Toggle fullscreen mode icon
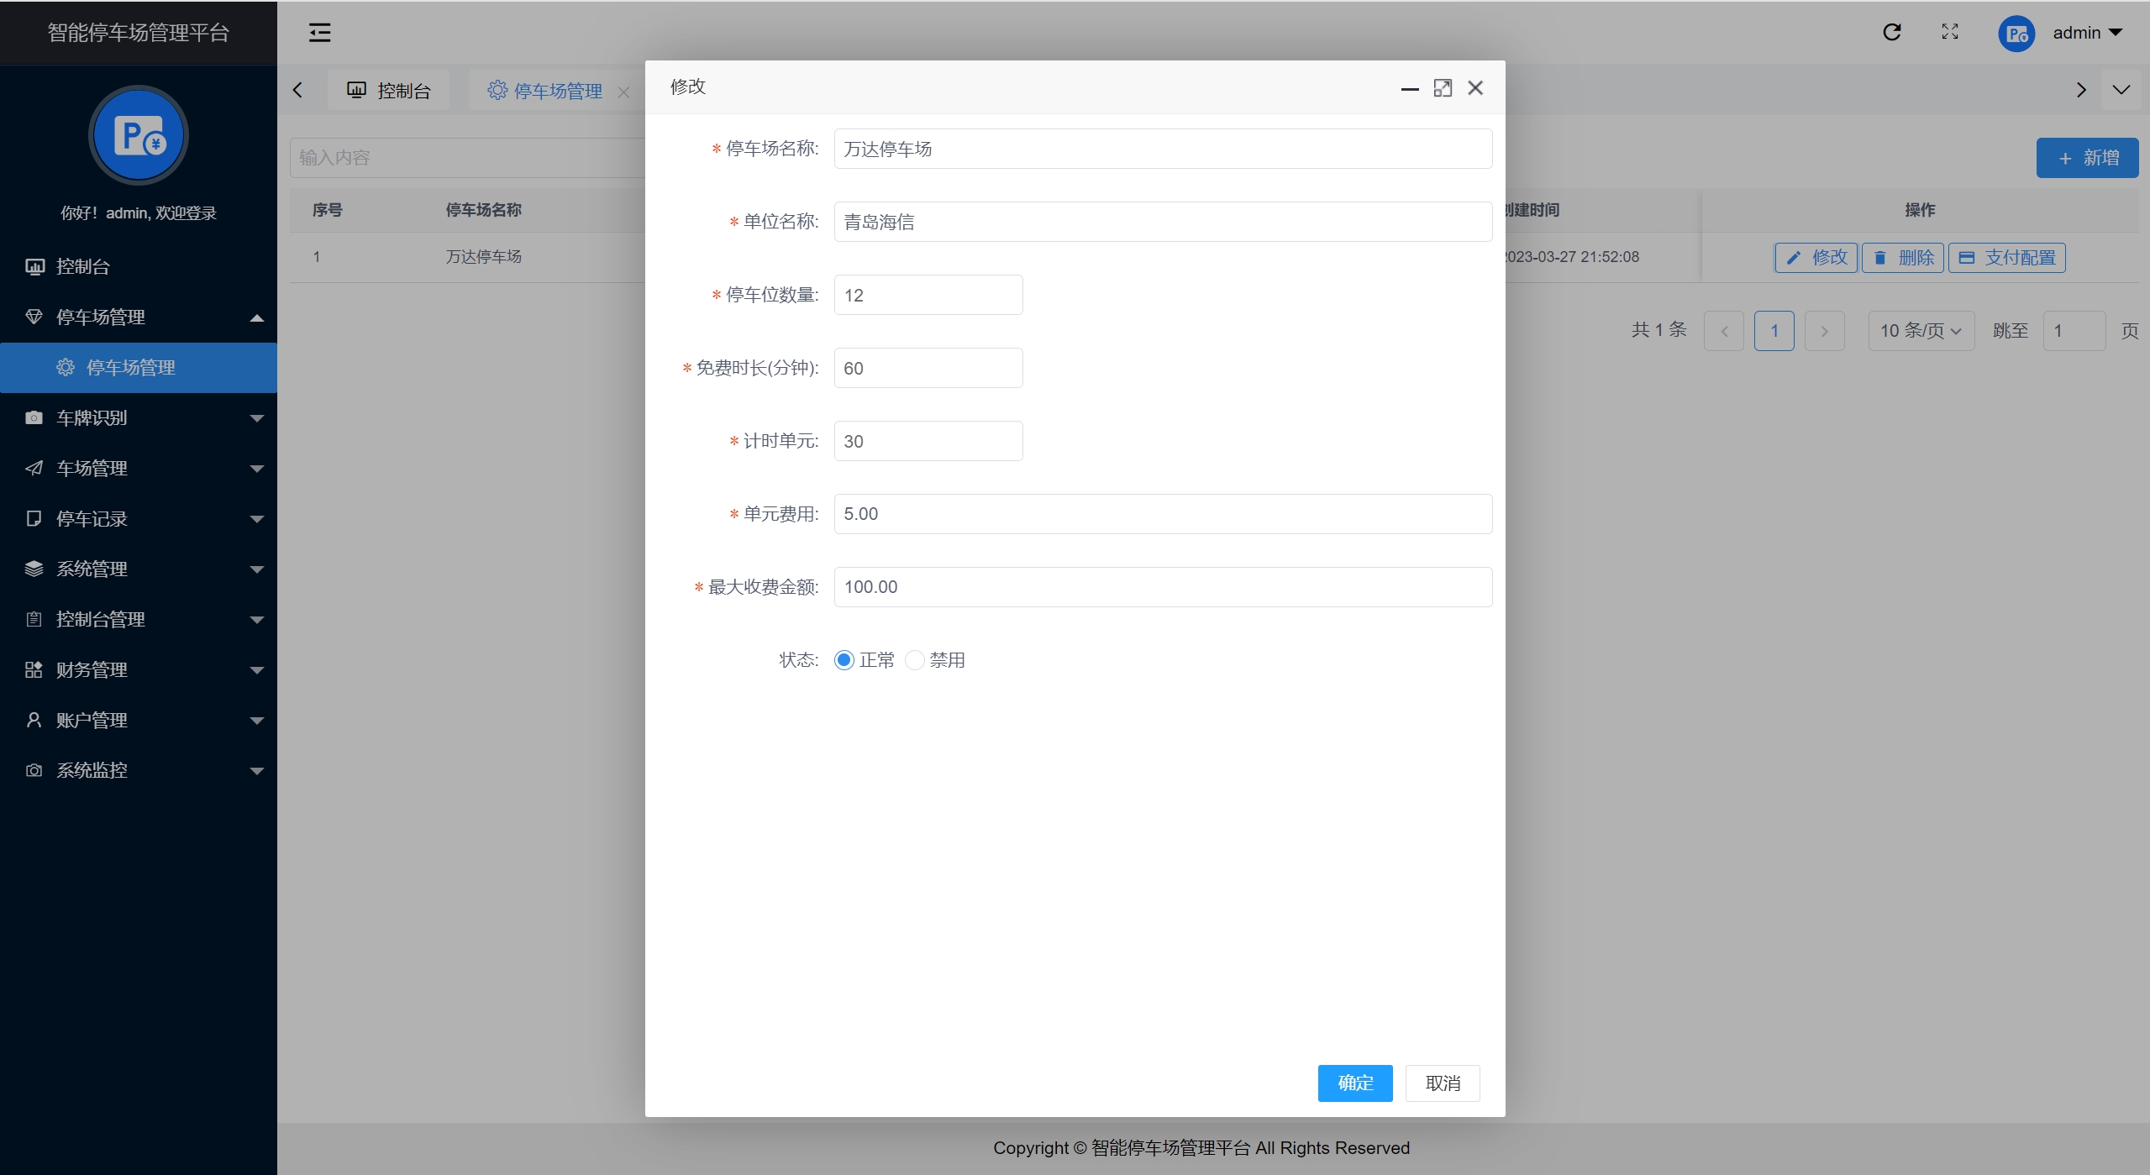Screen dimensions: 2150x1175 coord(1950,33)
